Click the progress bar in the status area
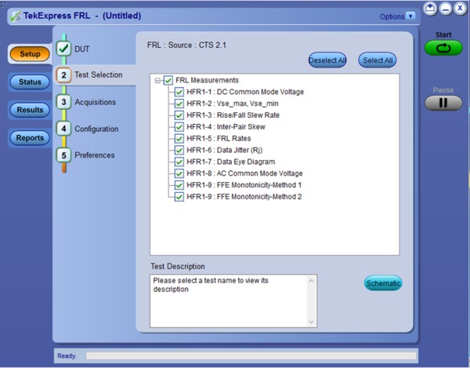The width and height of the screenshot is (470, 368). [251, 355]
